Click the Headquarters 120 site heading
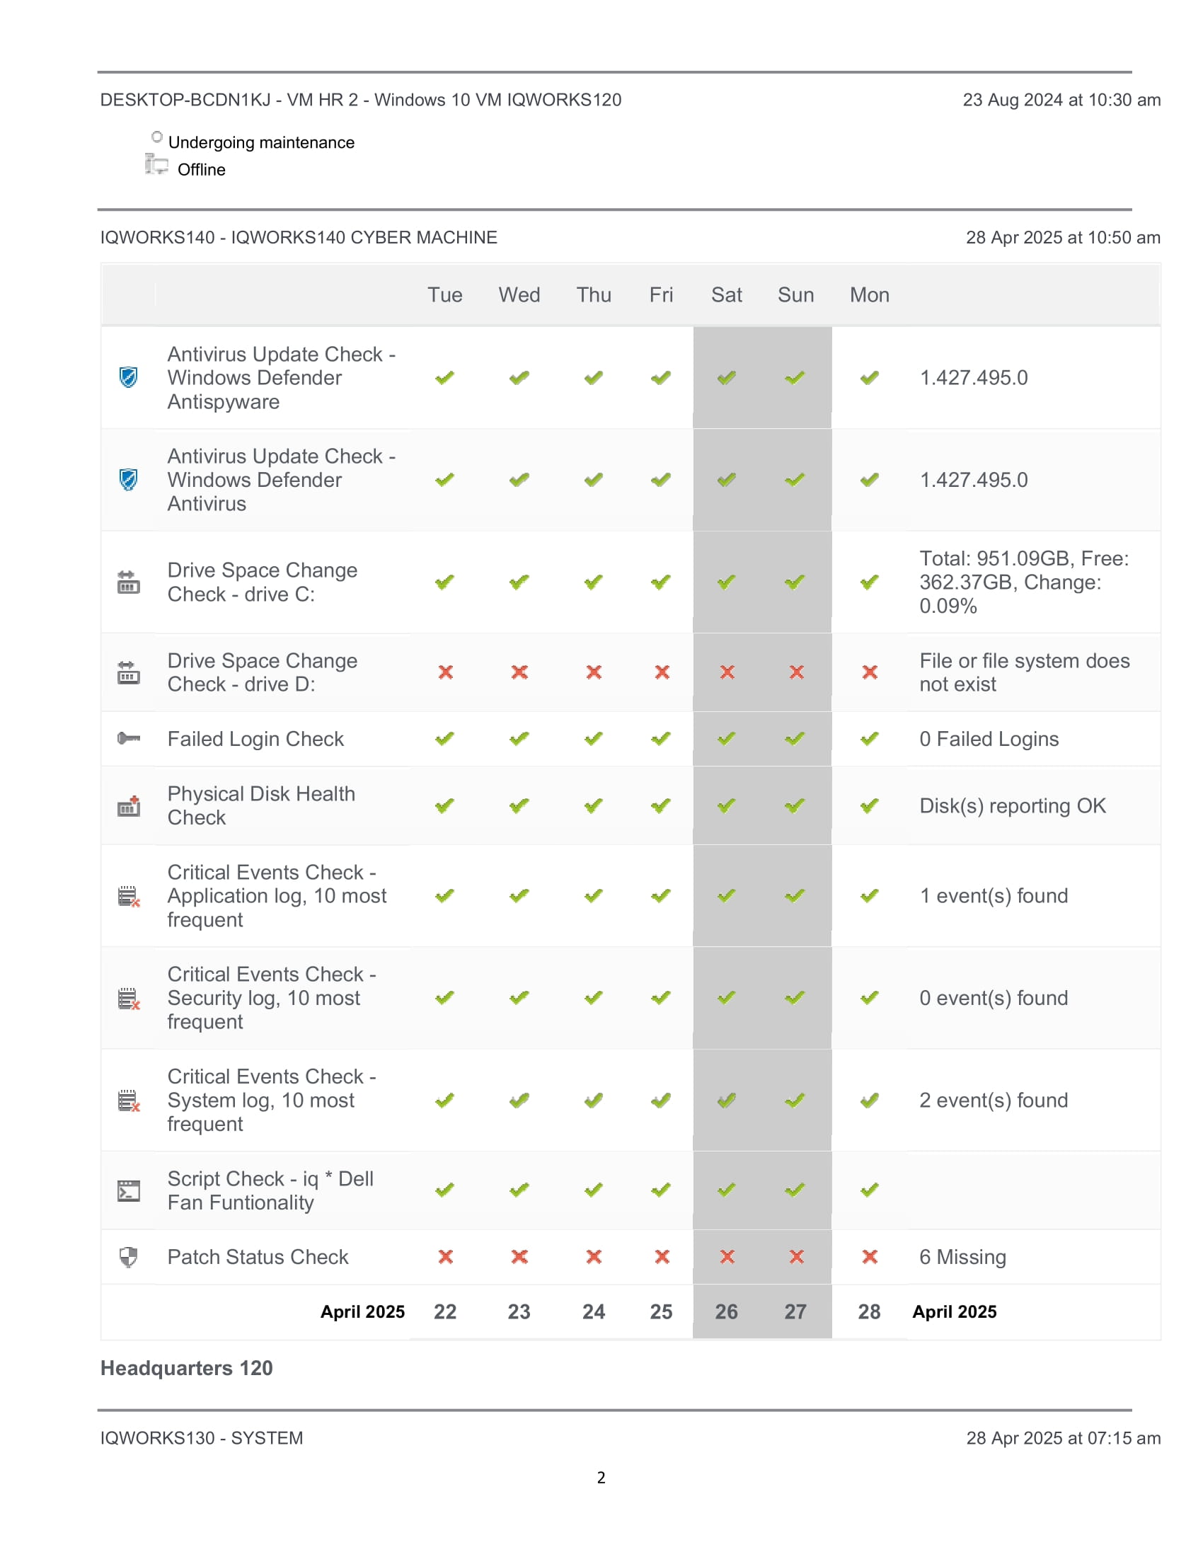 (x=187, y=1368)
